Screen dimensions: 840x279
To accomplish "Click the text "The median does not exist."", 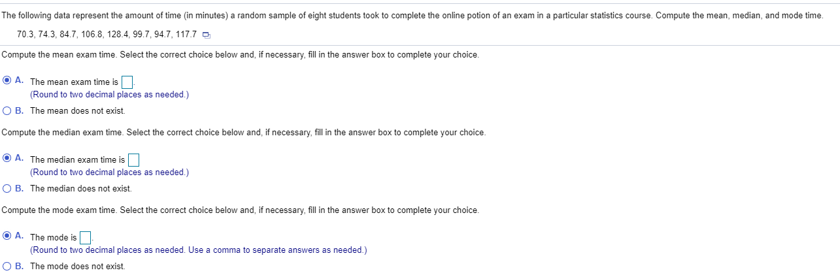I will click(80, 188).
